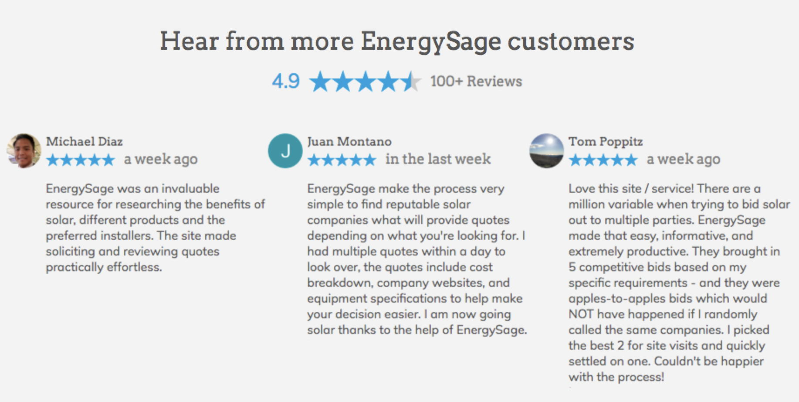
Task: Open the 100+ Reviews link
Action: (476, 82)
